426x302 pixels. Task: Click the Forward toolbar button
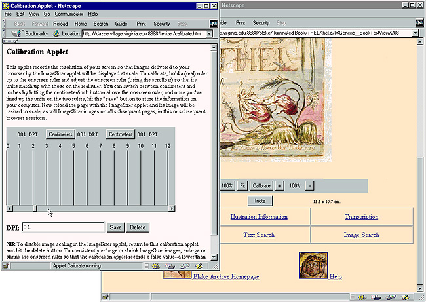point(40,24)
